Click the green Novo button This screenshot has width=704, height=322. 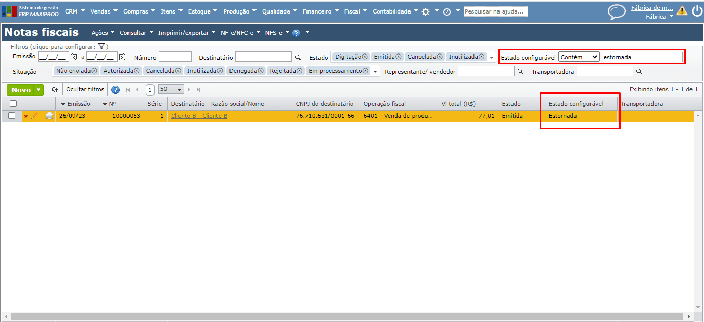(21, 90)
